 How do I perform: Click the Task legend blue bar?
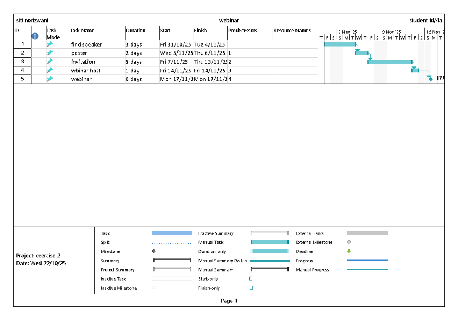click(x=172, y=233)
